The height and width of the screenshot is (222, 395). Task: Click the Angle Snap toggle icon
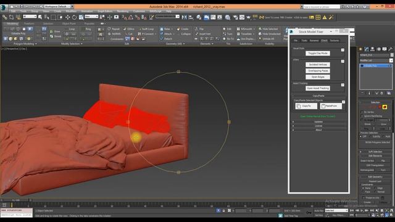pos(130,17)
